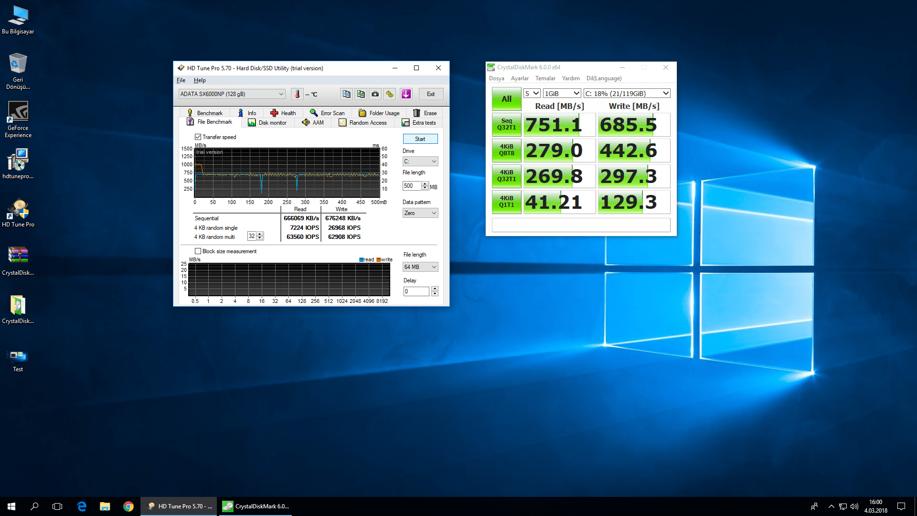The image size is (917, 516).
Task: Click the thermometer temperature icon in HD Tune
Action: [x=297, y=94]
